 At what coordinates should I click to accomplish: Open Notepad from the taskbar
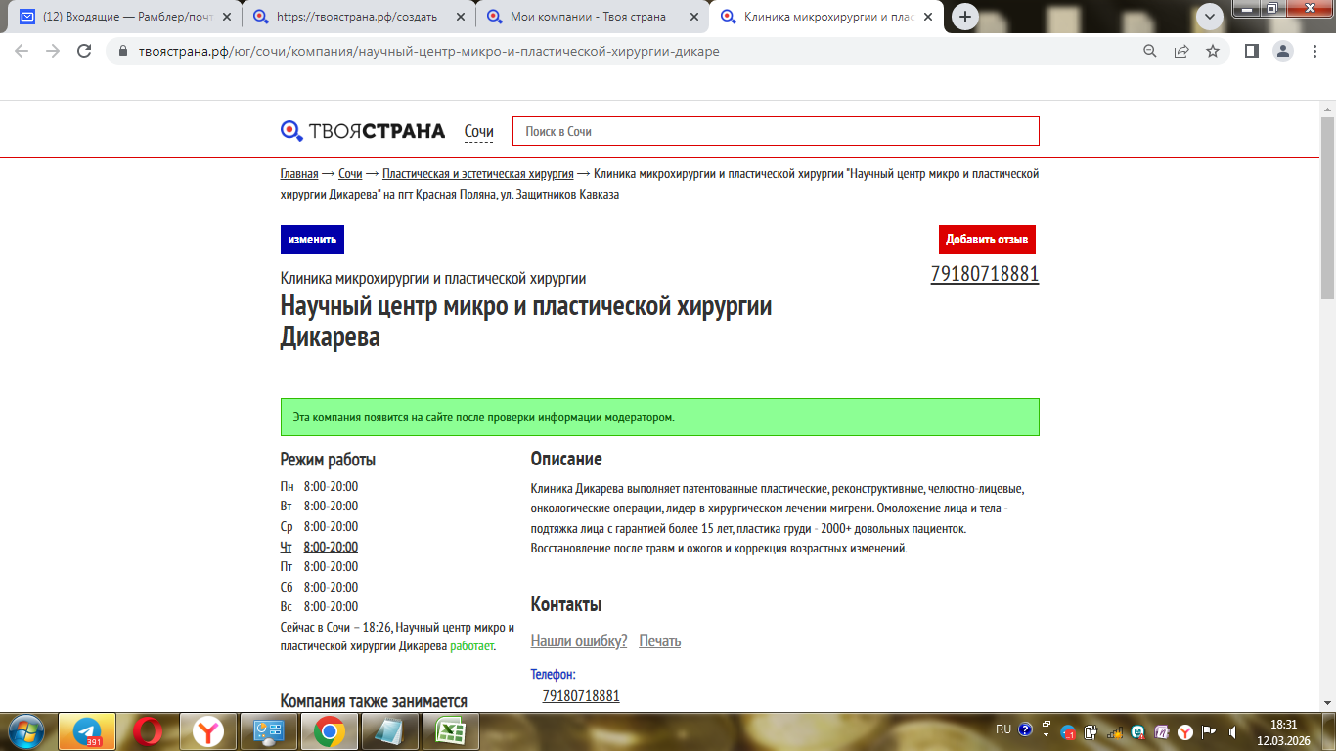coord(389,730)
